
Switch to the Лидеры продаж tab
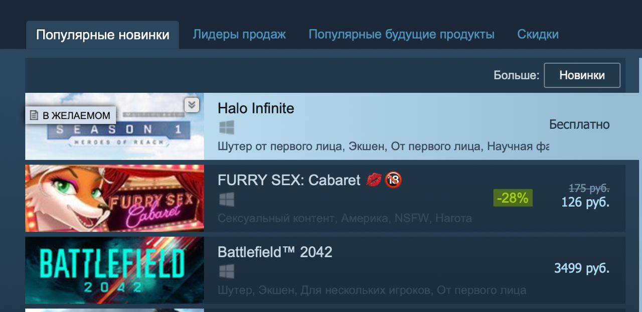coord(239,34)
